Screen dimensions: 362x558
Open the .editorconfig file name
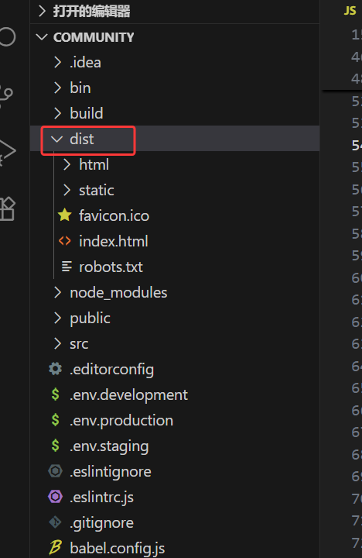112,370
